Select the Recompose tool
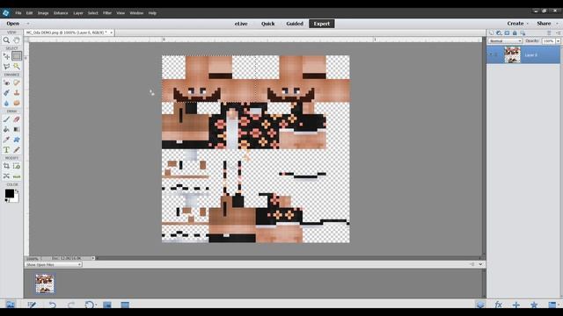This screenshot has width=563, height=316. [17, 166]
